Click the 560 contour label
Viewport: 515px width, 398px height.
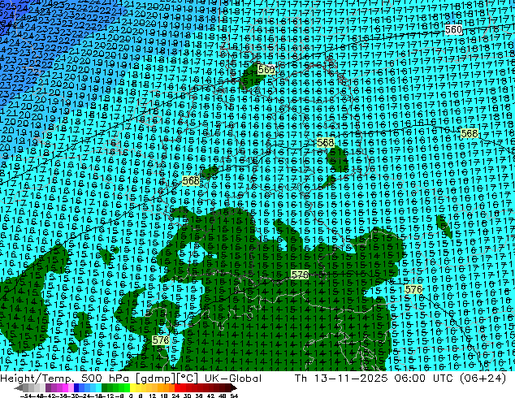(453, 30)
